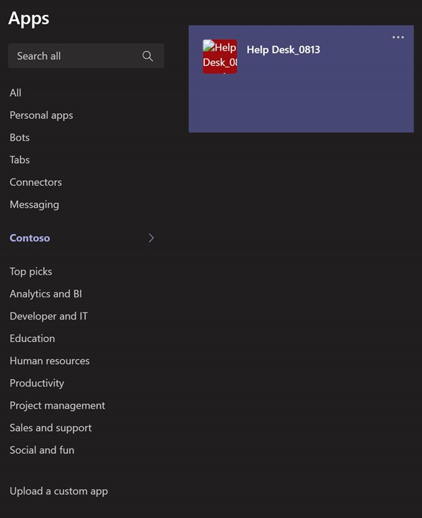Open the Help Desk_0813 app title
The image size is (422, 518).
(283, 50)
